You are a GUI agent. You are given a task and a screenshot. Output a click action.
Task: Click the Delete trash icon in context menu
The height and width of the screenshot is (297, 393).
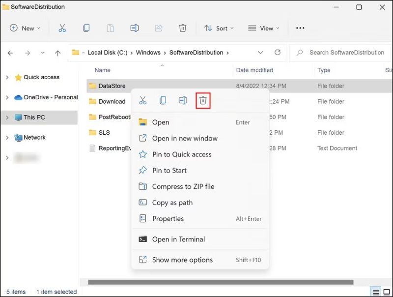click(203, 101)
